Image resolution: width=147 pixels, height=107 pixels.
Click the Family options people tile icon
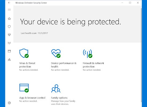[56, 89]
